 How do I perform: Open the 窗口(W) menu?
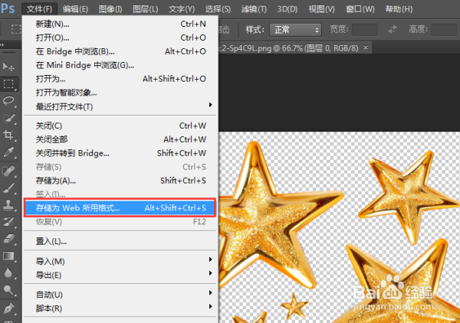point(360,9)
